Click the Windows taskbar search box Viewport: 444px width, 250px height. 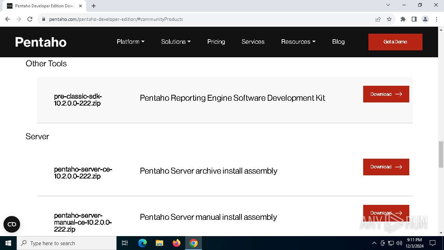[x=67, y=243]
